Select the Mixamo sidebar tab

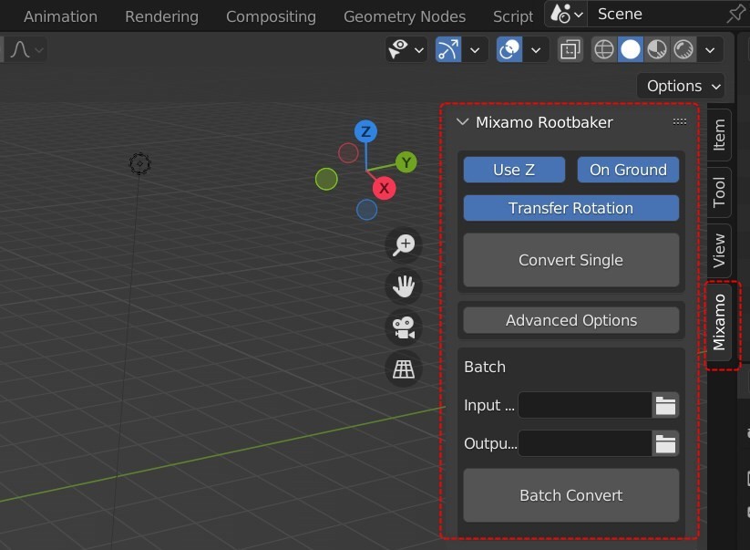pyautogui.click(x=719, y=323)
